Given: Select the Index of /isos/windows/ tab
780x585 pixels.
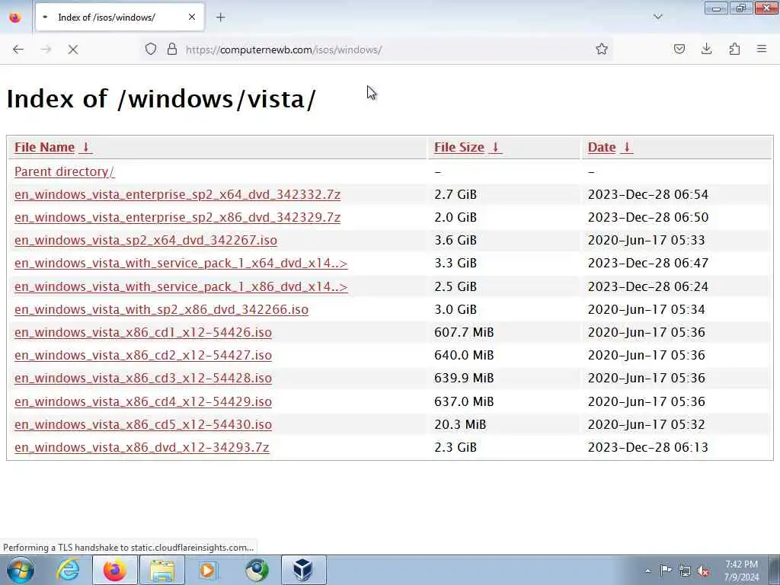Looking at the screenshot, I should tap(120, 17).
